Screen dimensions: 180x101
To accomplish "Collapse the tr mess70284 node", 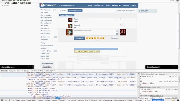I will 27,85.
